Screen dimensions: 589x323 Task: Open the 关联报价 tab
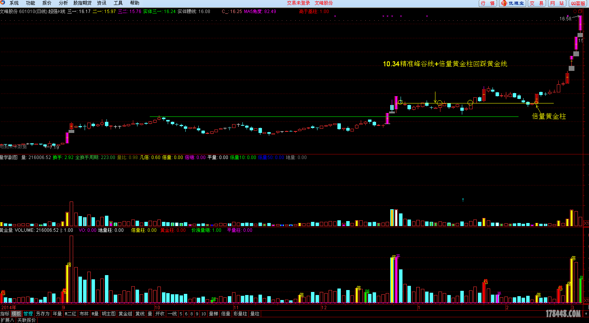click(x=26, y=320)
